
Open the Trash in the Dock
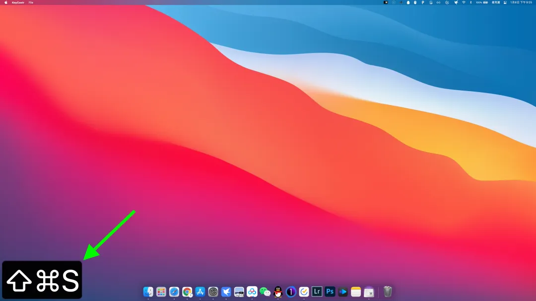388,292
